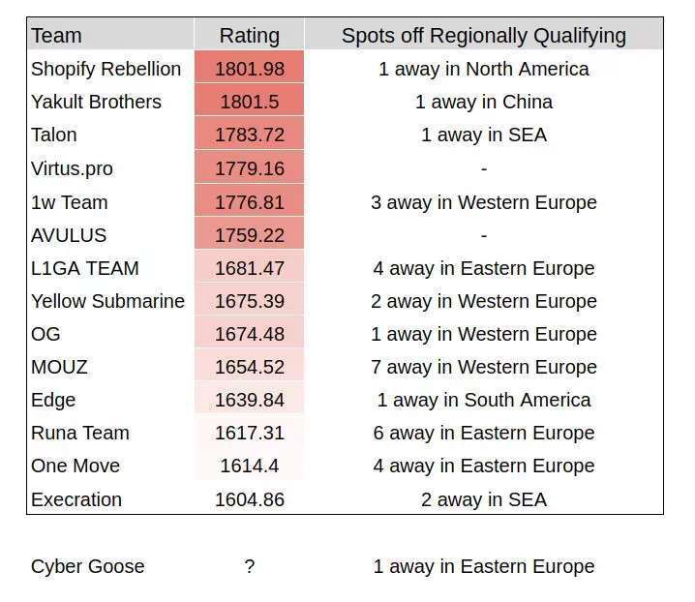695x602 pixels.
Task: Select OG's rating value 1674.48
Action: (x=249, y=334)
